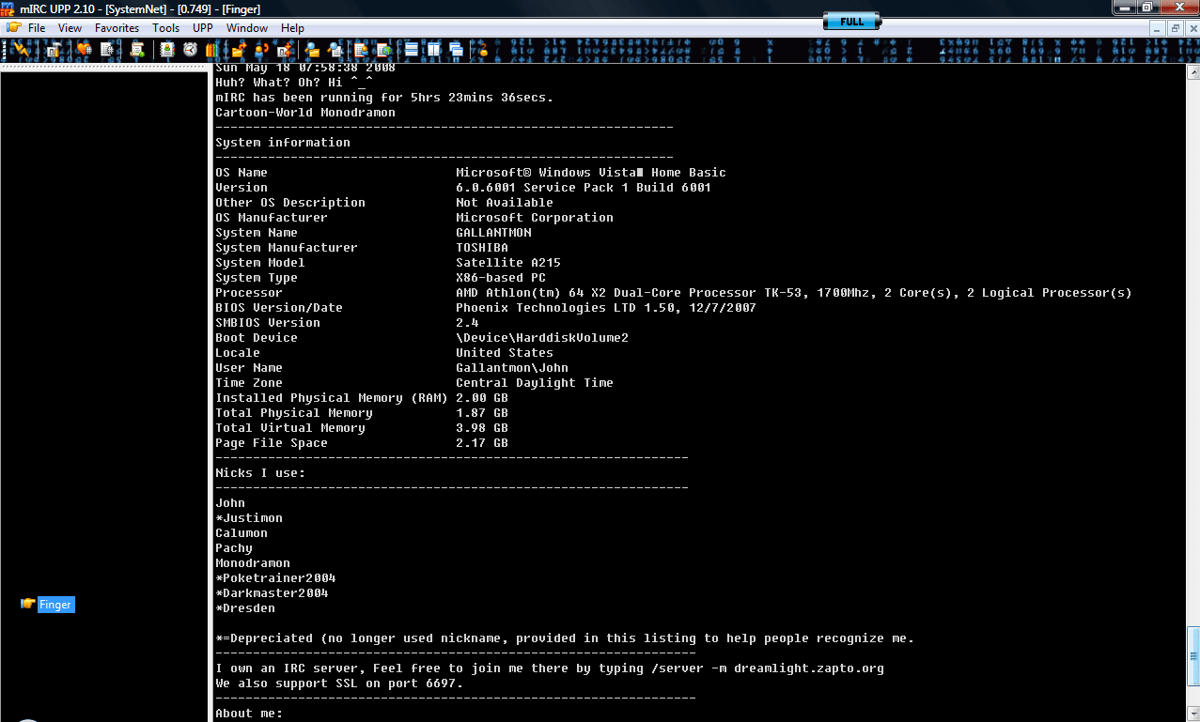Click the Connect lightning bolt toolbar icon

click(x=21, y=50)
